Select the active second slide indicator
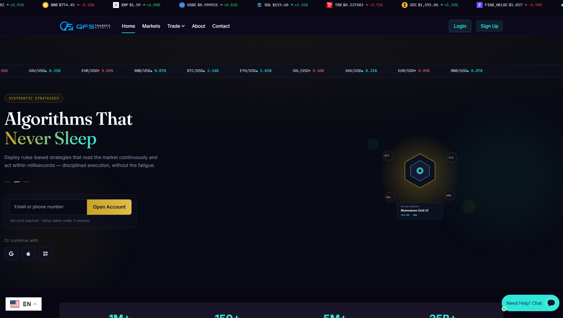 click(17, 182)
